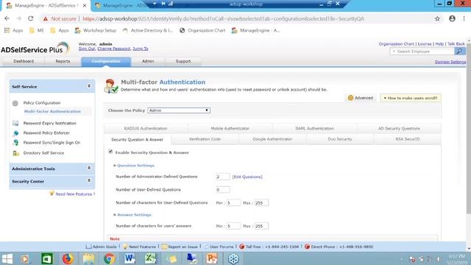Expand the Administrative Tools section
471x265 pixels.
point(89,168)
